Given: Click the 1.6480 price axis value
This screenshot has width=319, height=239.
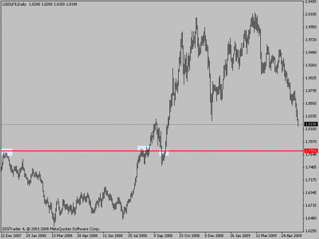Looking at the screenshot, I should [x=311, y=218].
